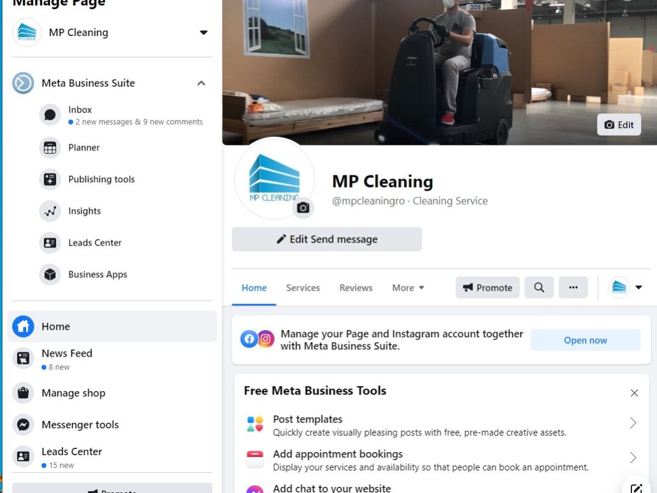Click the Open now button
This screenshot has width=657, height=493.
[x=586, y=340]
